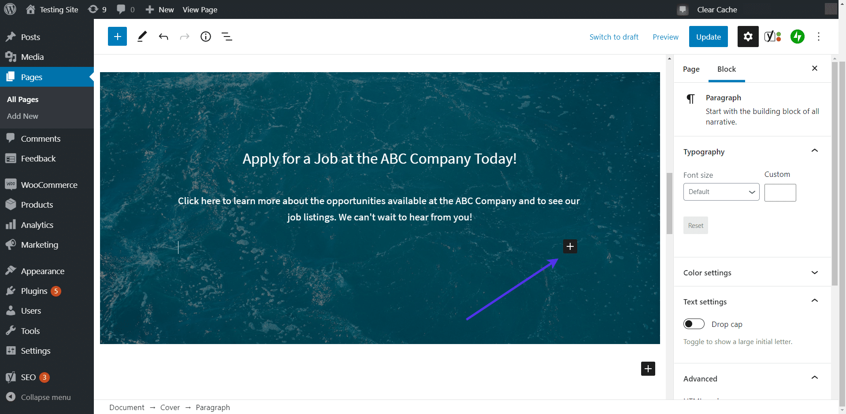Open the Yoast SEO panel icon
Viewport: 846px width, 414px height.
(x=772, y=37)
